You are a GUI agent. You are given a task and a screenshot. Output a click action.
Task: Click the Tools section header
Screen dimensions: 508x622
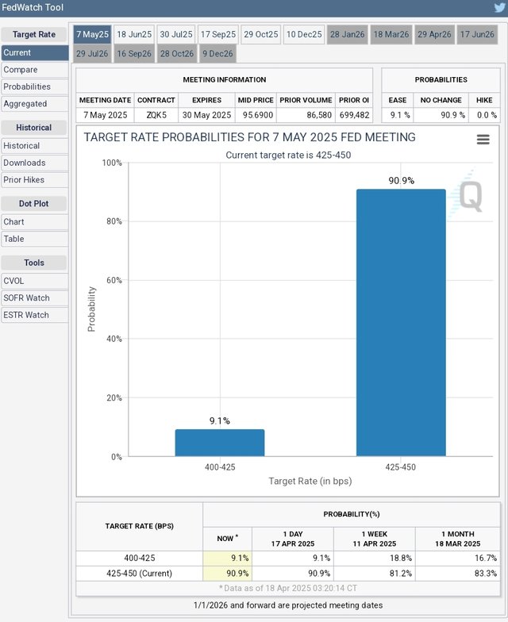coord(33,263)
